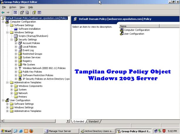Toggle the Show/Hide Console Tree icon
180x134 pixels.
15,13
